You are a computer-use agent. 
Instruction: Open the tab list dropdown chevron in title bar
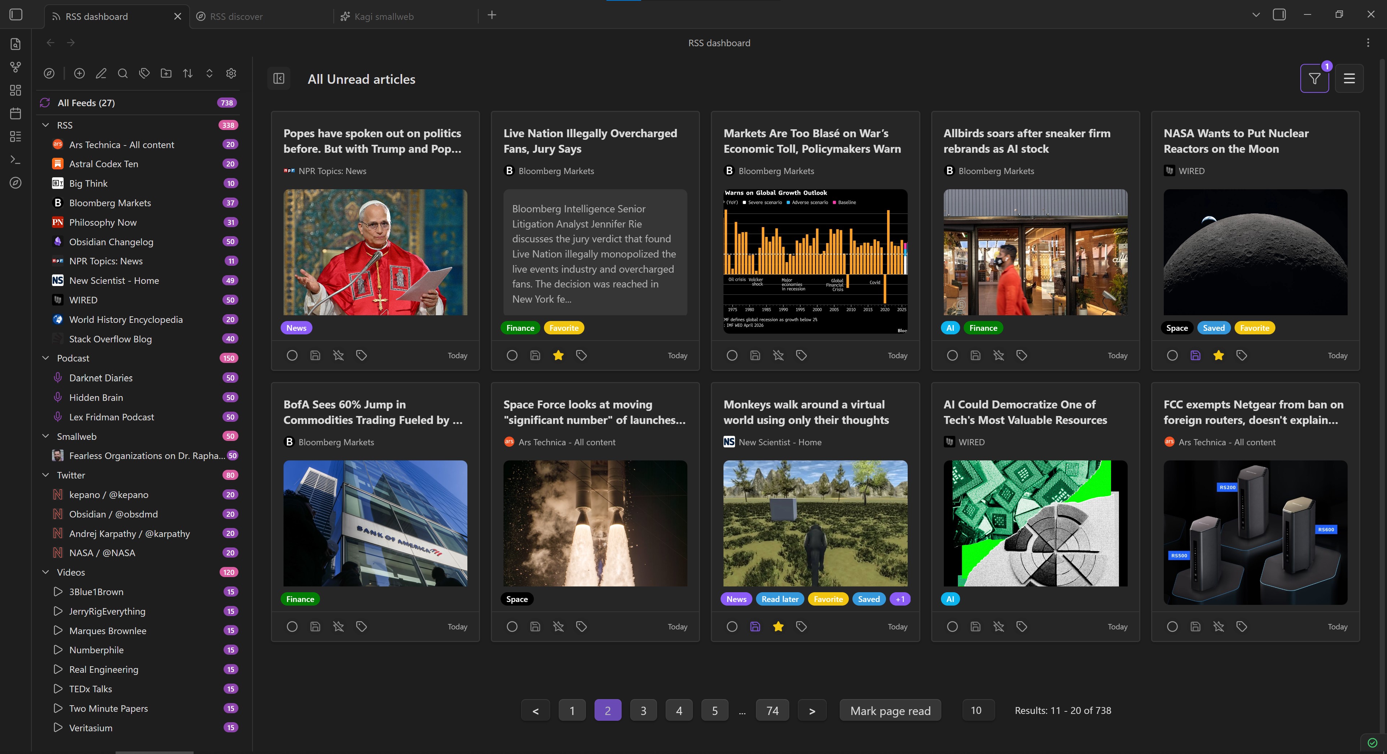coord(1256,15)
